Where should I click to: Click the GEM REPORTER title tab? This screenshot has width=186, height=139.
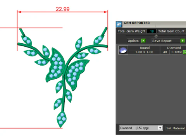[x=137, y=23]
